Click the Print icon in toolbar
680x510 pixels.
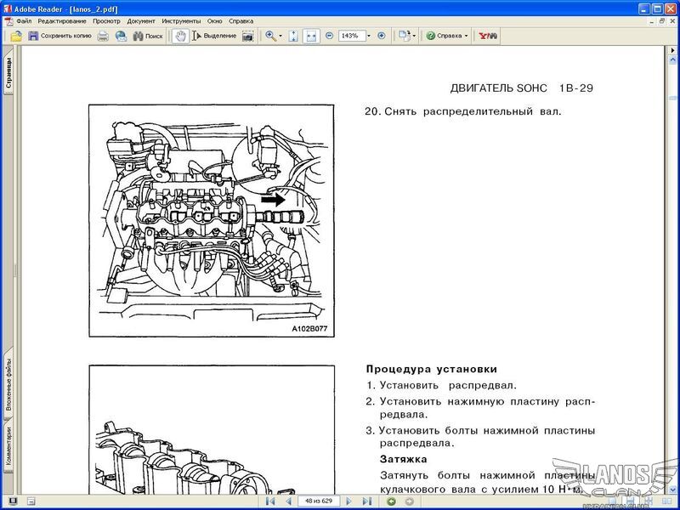(x=103, y=36)
